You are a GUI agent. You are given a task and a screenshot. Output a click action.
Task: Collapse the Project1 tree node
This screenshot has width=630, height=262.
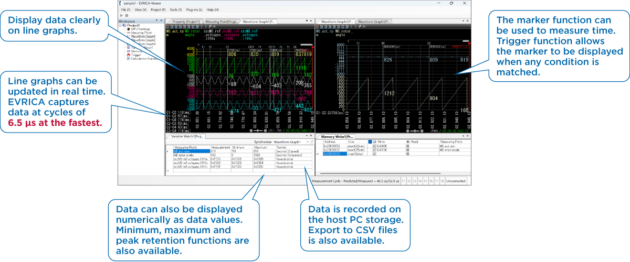[x=120, y=25]
